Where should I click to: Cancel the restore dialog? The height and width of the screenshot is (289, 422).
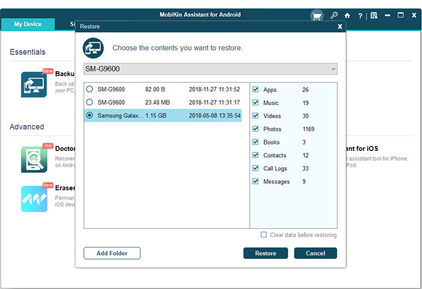point(315,253)
